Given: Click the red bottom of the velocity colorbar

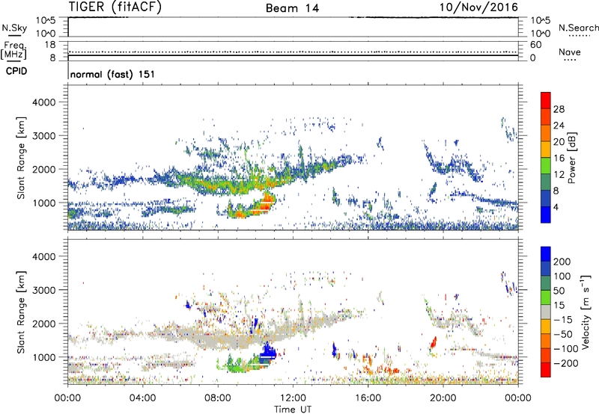Looking at the screenshot, I should 546,370.
